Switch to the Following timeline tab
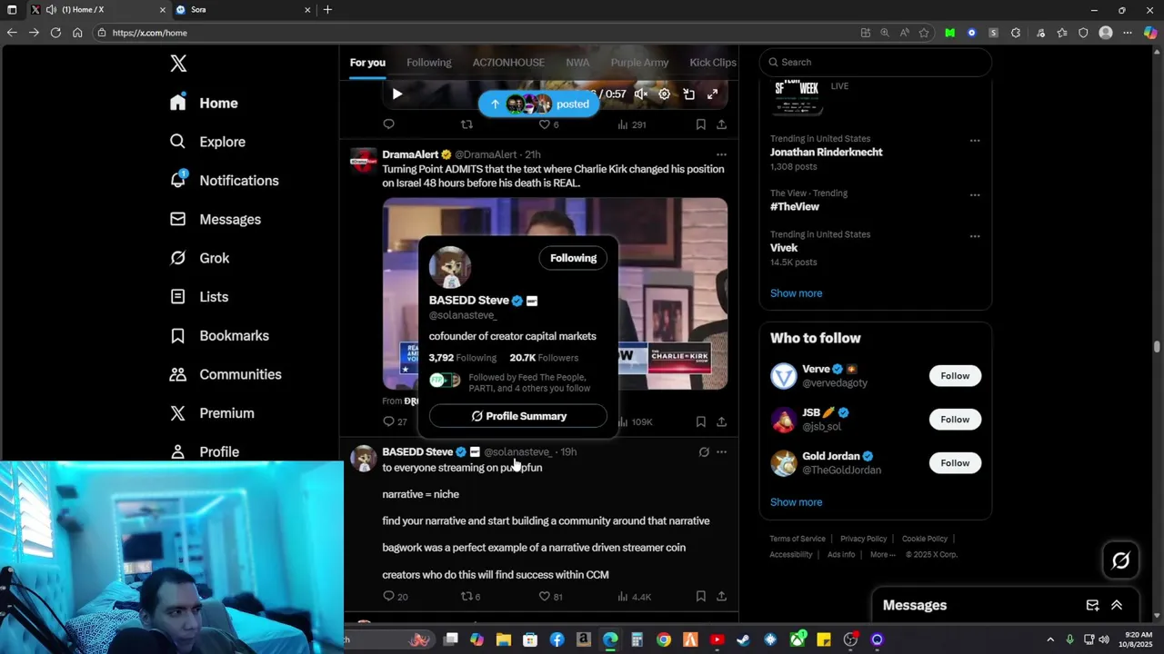The image size is (1164, 654). 428,63
